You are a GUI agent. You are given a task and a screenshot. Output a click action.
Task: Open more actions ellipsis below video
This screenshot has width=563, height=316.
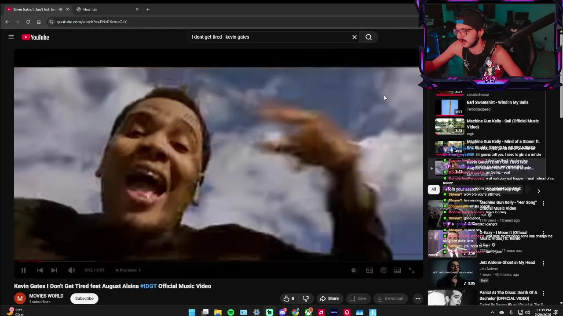point(418,298)
